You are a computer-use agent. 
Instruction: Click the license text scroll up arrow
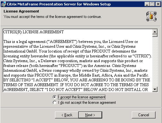pos(155,32)
